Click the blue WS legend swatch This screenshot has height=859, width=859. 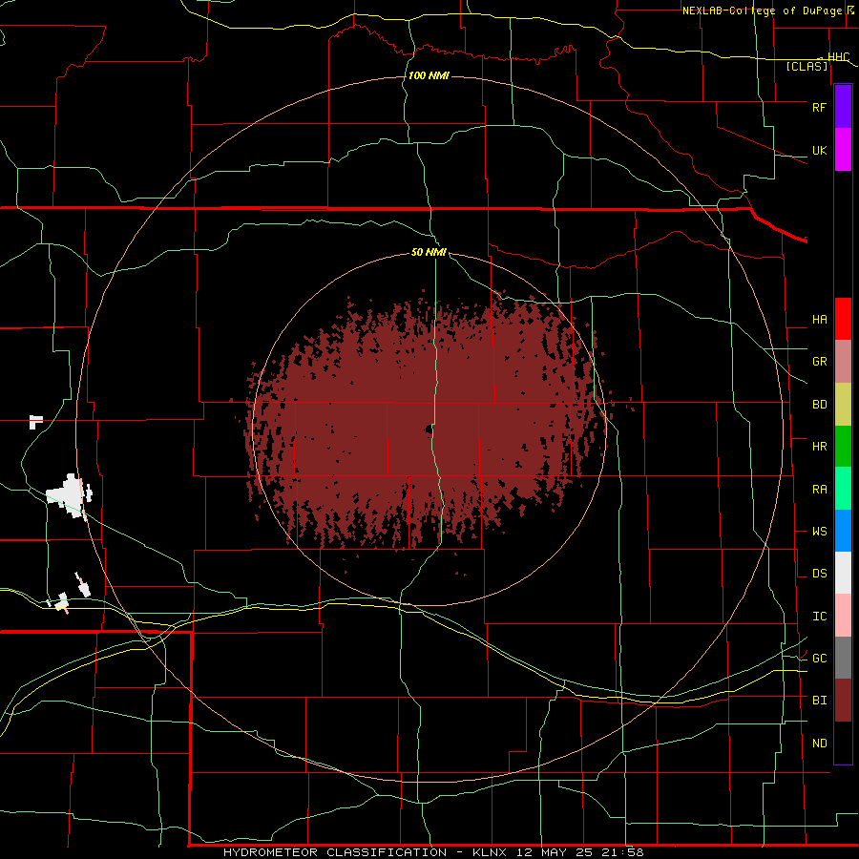click(x=843, y=531)
